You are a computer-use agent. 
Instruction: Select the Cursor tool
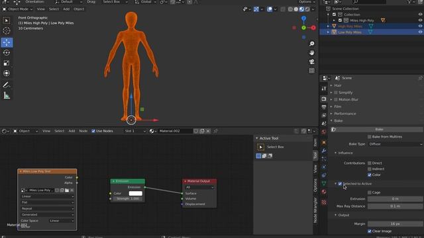coord(7,31)
